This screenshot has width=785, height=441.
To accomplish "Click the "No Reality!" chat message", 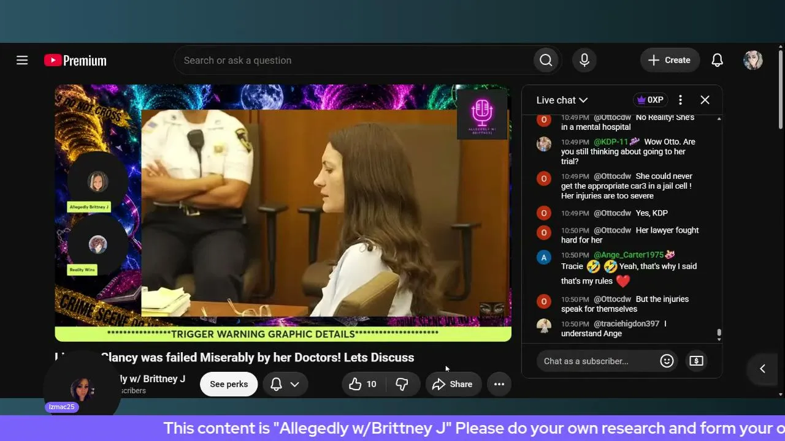I will coord(628,122).
